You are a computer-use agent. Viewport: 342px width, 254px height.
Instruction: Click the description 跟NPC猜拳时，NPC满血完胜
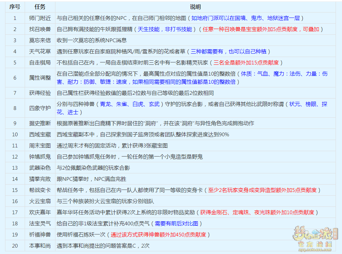pyautogui.click(x=91, y=179)
